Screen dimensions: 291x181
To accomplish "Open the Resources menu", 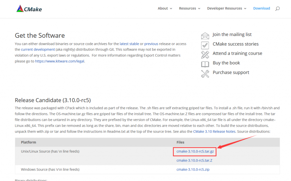I will [188, 8].
